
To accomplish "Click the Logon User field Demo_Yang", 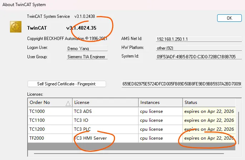I will (x=87, y=49).
